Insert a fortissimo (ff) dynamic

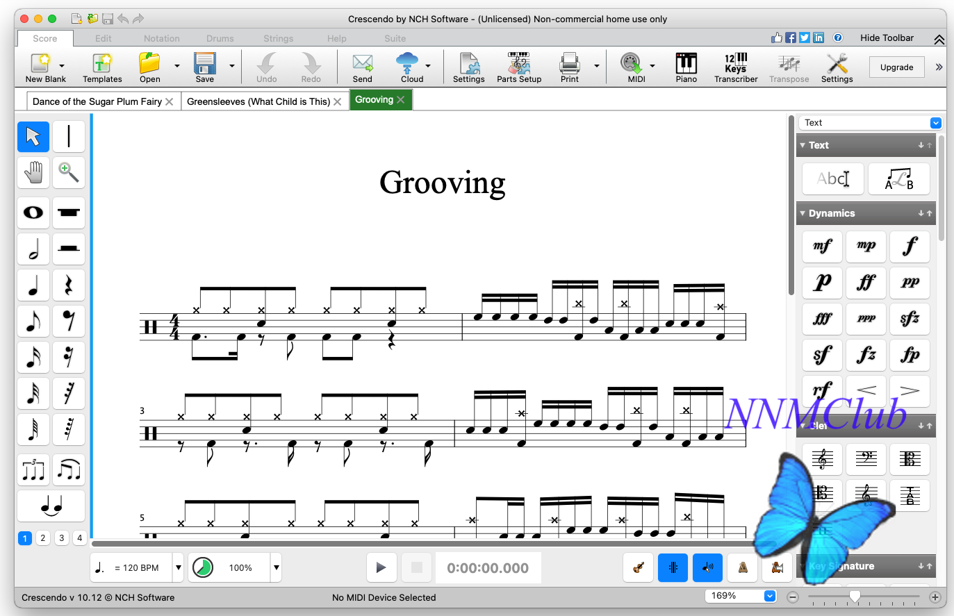tap(866, 282)
